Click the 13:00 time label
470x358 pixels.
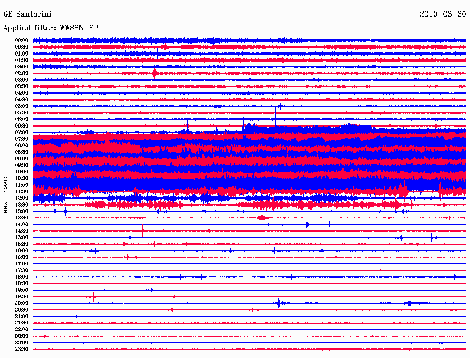[22, 212]
